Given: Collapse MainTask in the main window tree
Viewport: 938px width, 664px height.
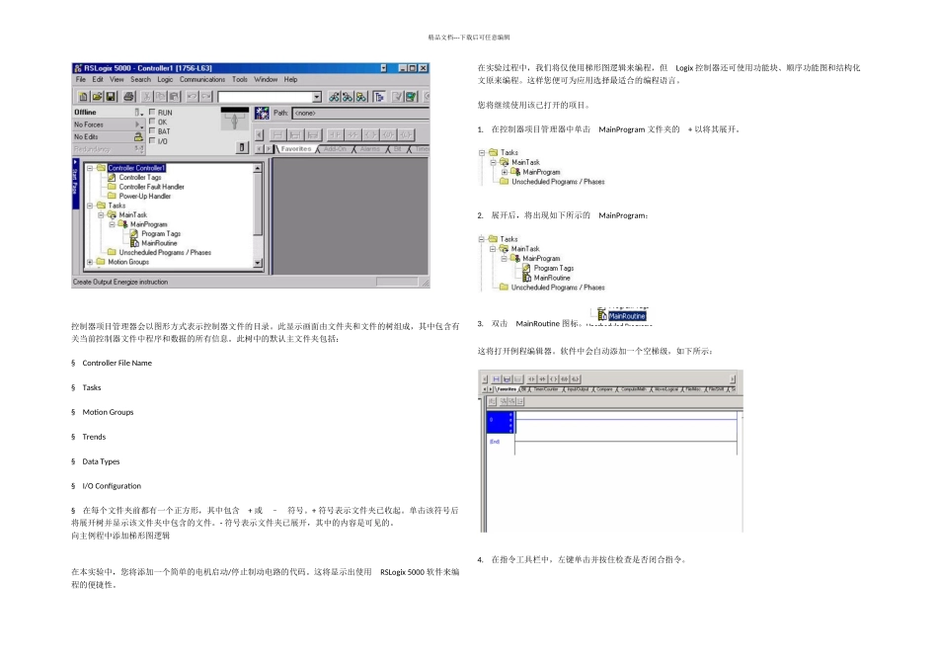Looking at the screenshot, I should coord(101,215).
